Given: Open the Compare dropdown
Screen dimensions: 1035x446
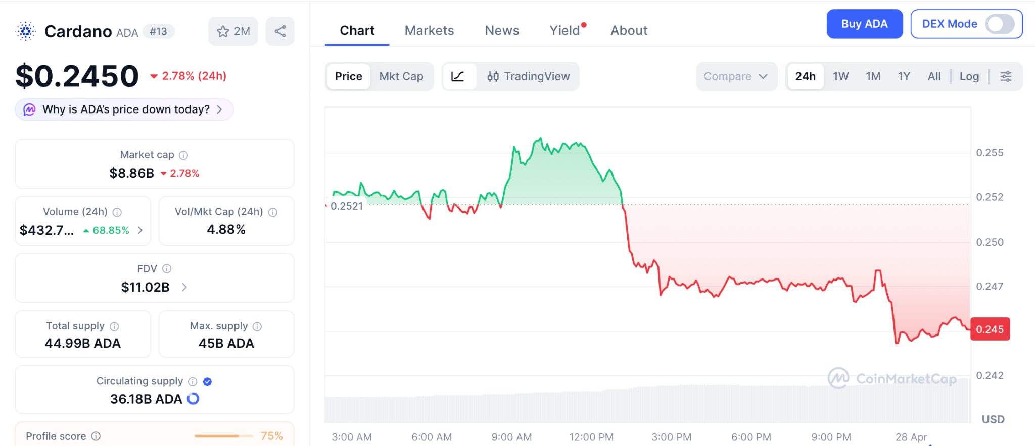Looking at the screenshot, I should click(x=735, y=76).
